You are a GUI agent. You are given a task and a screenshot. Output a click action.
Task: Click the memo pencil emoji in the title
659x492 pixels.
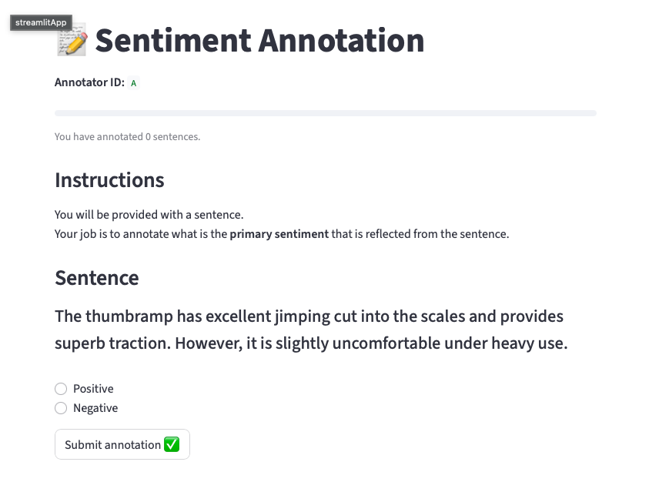pyautogui.click(x=72, y=40)
